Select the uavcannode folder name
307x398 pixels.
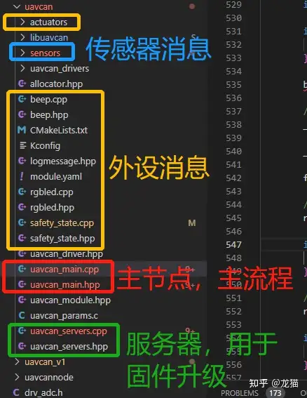pos(49,378)
